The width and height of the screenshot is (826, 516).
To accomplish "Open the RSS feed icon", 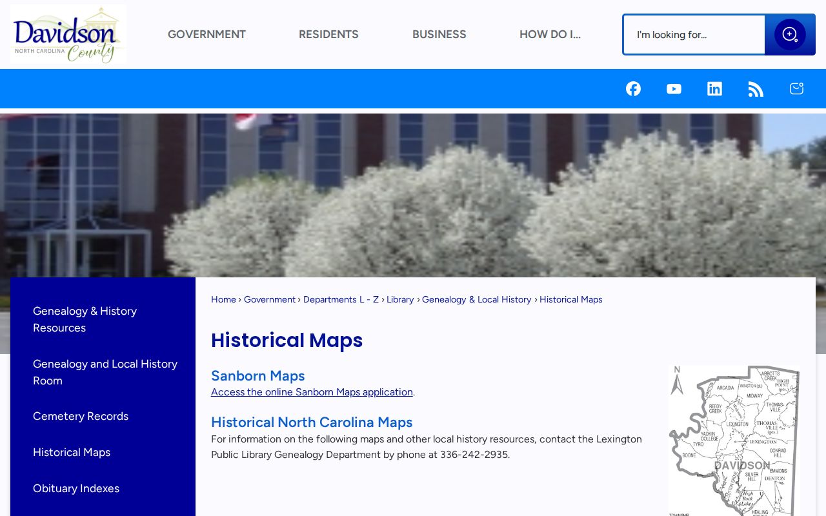I will (x=756, y=89).
